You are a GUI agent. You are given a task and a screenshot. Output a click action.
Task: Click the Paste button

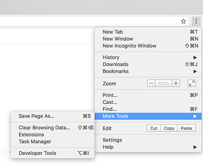point(186,128)
